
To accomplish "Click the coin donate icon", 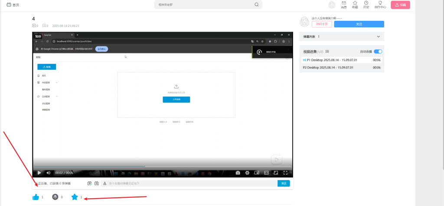I will [x=55, y=197].
